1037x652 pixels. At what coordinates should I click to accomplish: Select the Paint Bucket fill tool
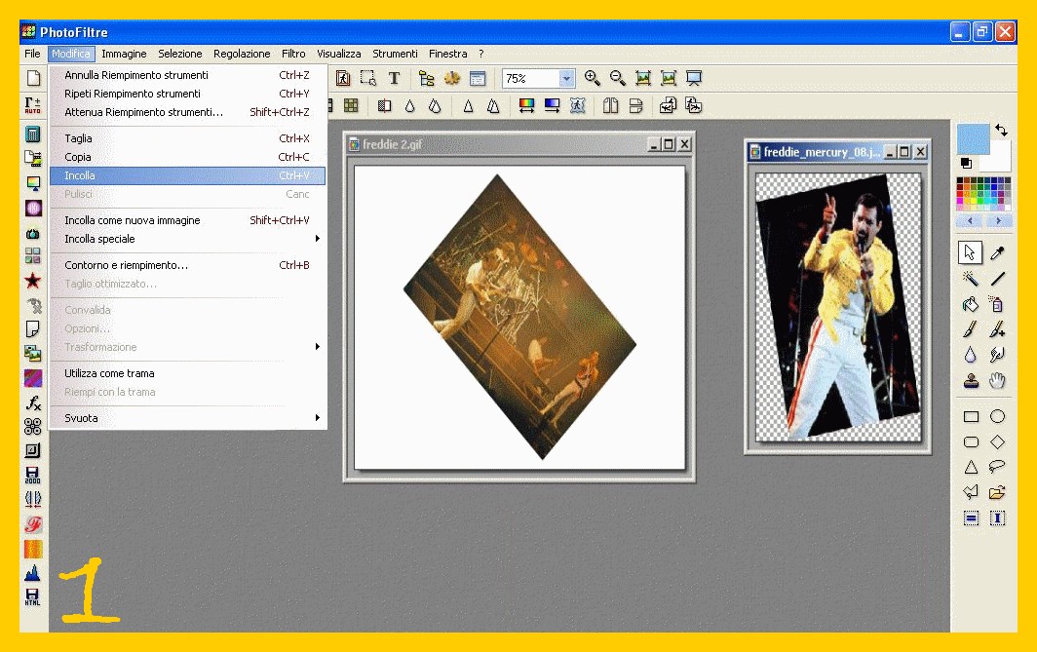coord(971,304)
